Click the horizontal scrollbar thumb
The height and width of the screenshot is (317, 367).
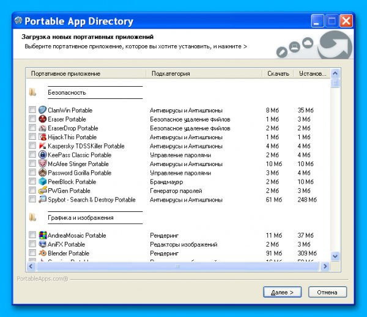178,266
